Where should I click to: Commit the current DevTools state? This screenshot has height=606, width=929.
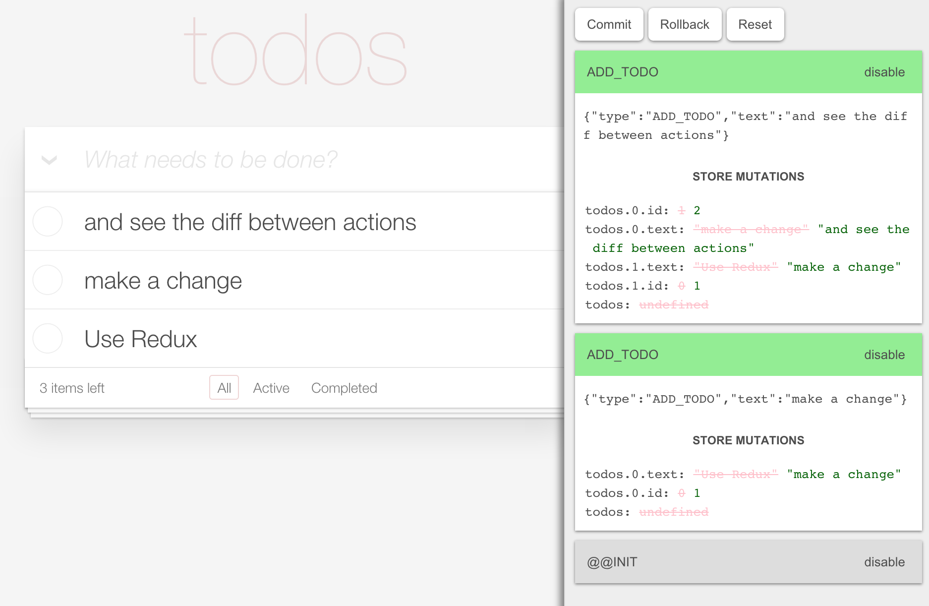[x=609, y=24]
